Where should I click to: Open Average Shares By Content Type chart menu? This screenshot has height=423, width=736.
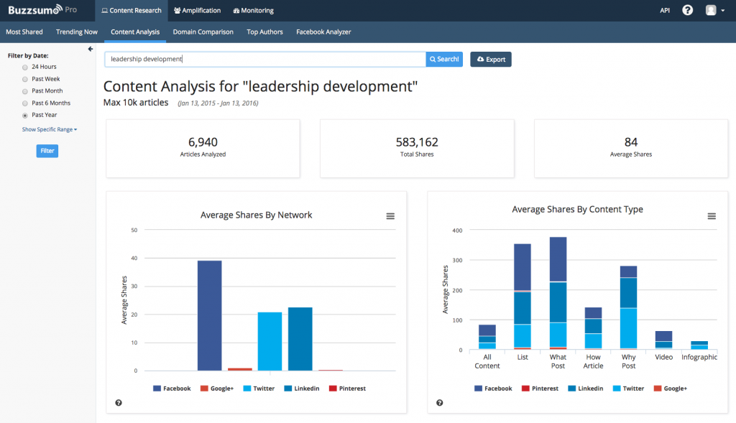[x=712, y=216]
